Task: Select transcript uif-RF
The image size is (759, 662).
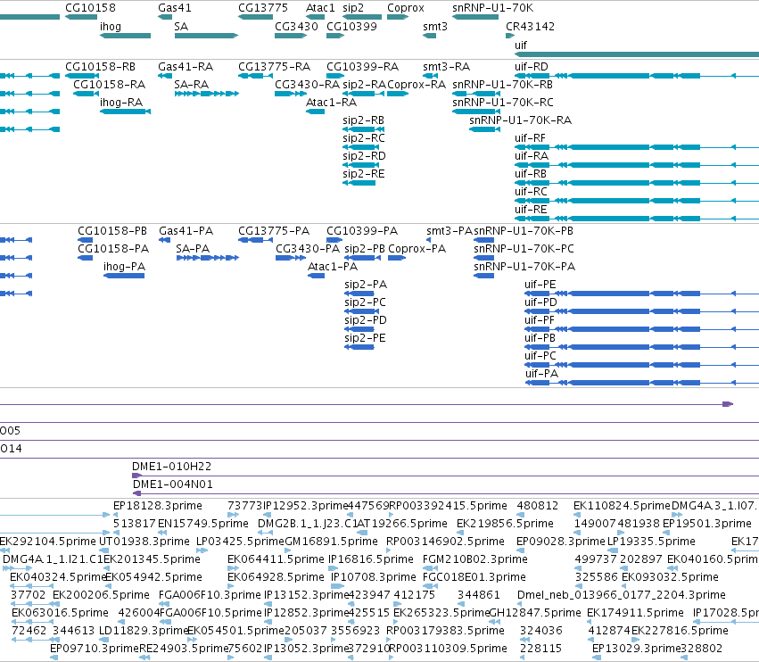Action: [637, 147]
